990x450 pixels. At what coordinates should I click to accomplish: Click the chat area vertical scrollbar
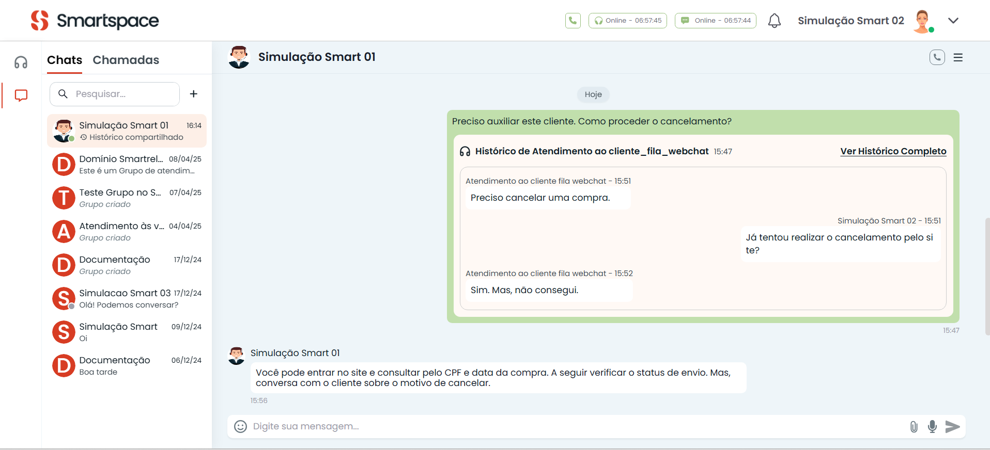(987, 276)
